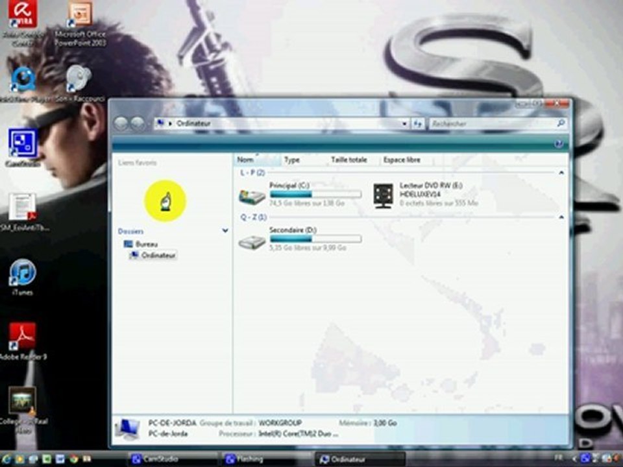Open Help with the blue question mark
623x467 pixels.
[558, 144]
